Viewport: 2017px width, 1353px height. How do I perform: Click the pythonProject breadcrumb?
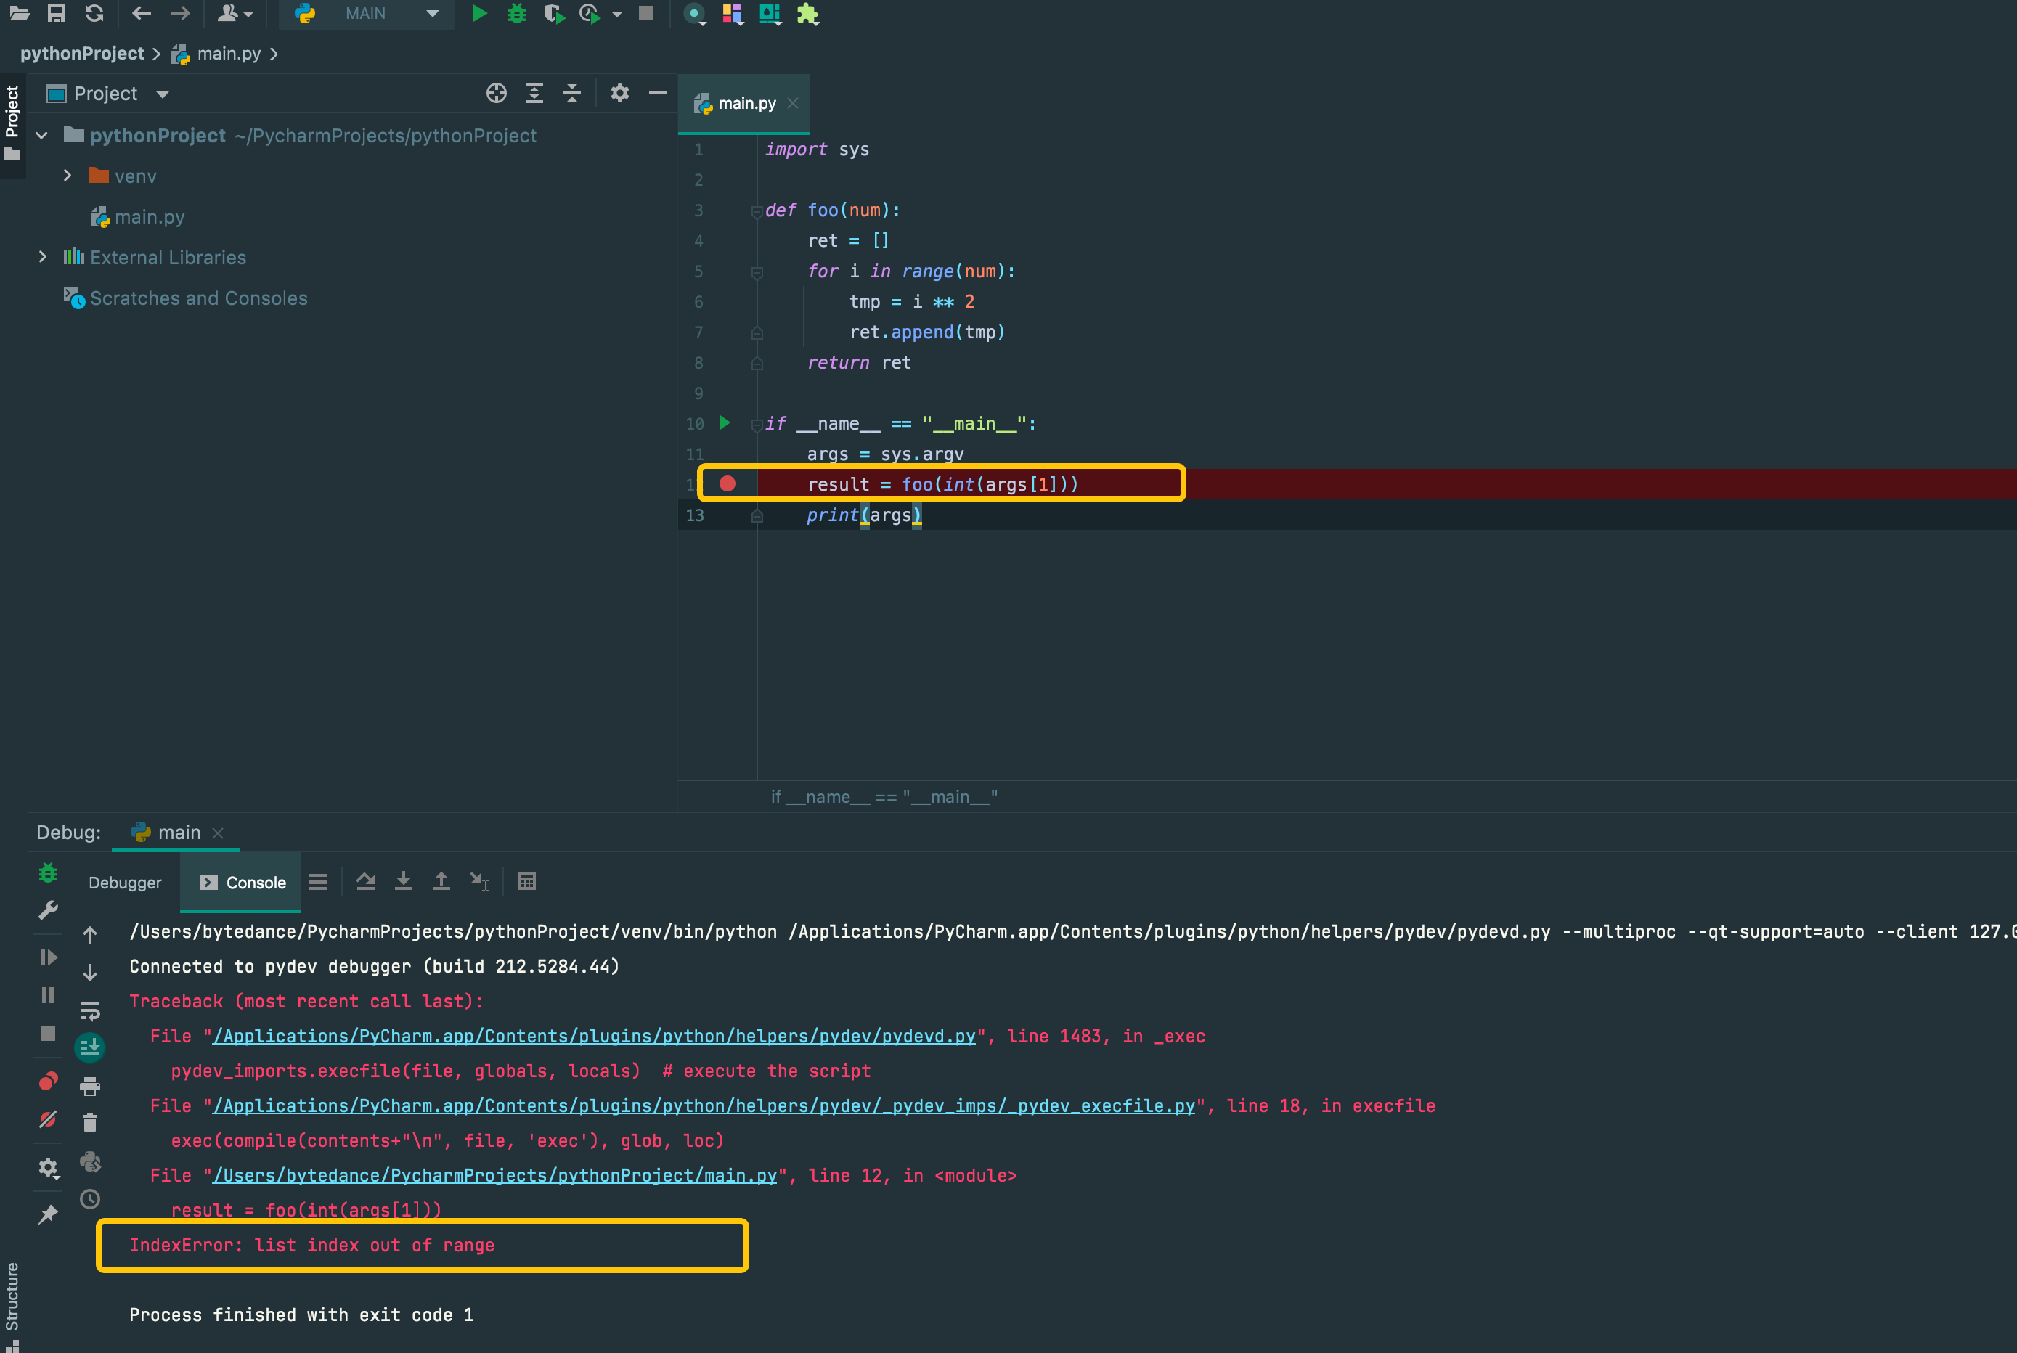tap(82, 54)
